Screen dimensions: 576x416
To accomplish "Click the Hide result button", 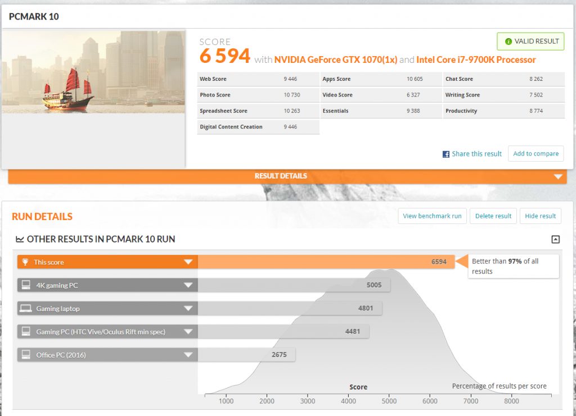I will tap(541, 216).
